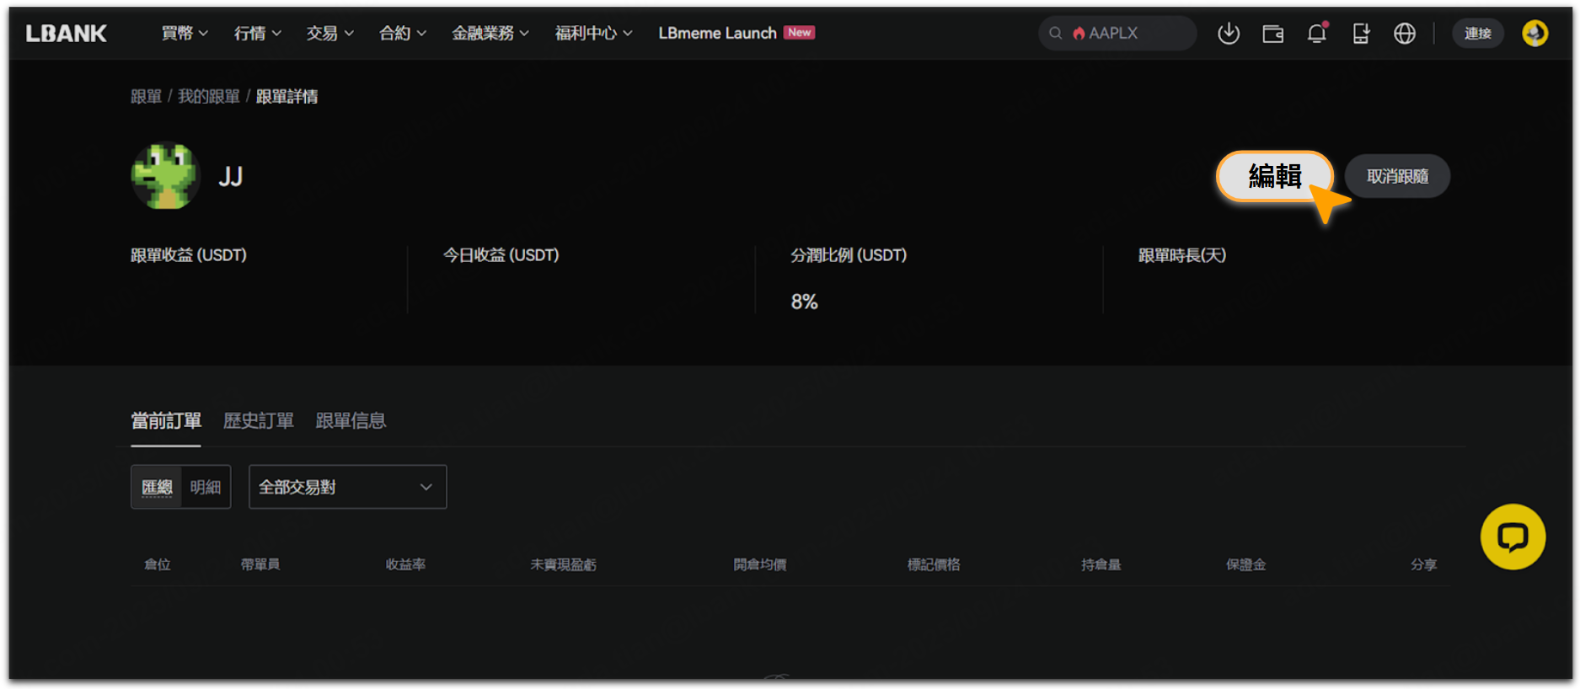This screenshot has width=1580, height=689.
Task: Click the 編輯 edit button
Action: (x=1275, y=176)
